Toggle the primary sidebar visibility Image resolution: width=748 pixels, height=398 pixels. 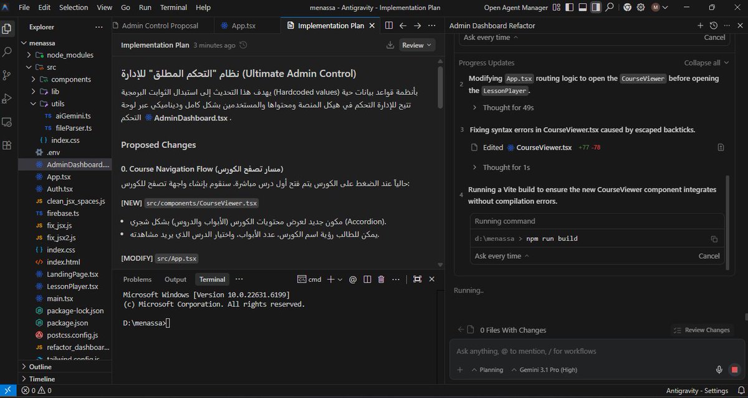tap(569, 7)
